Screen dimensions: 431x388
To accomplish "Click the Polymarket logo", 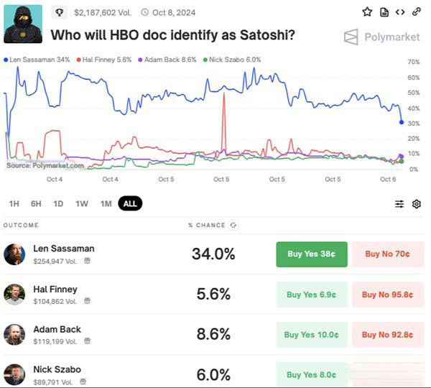I will [381, 37].
